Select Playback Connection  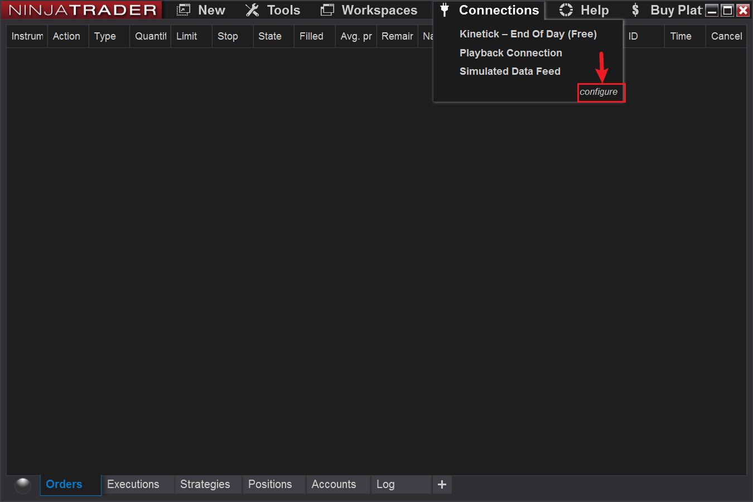tap(510, 53)
